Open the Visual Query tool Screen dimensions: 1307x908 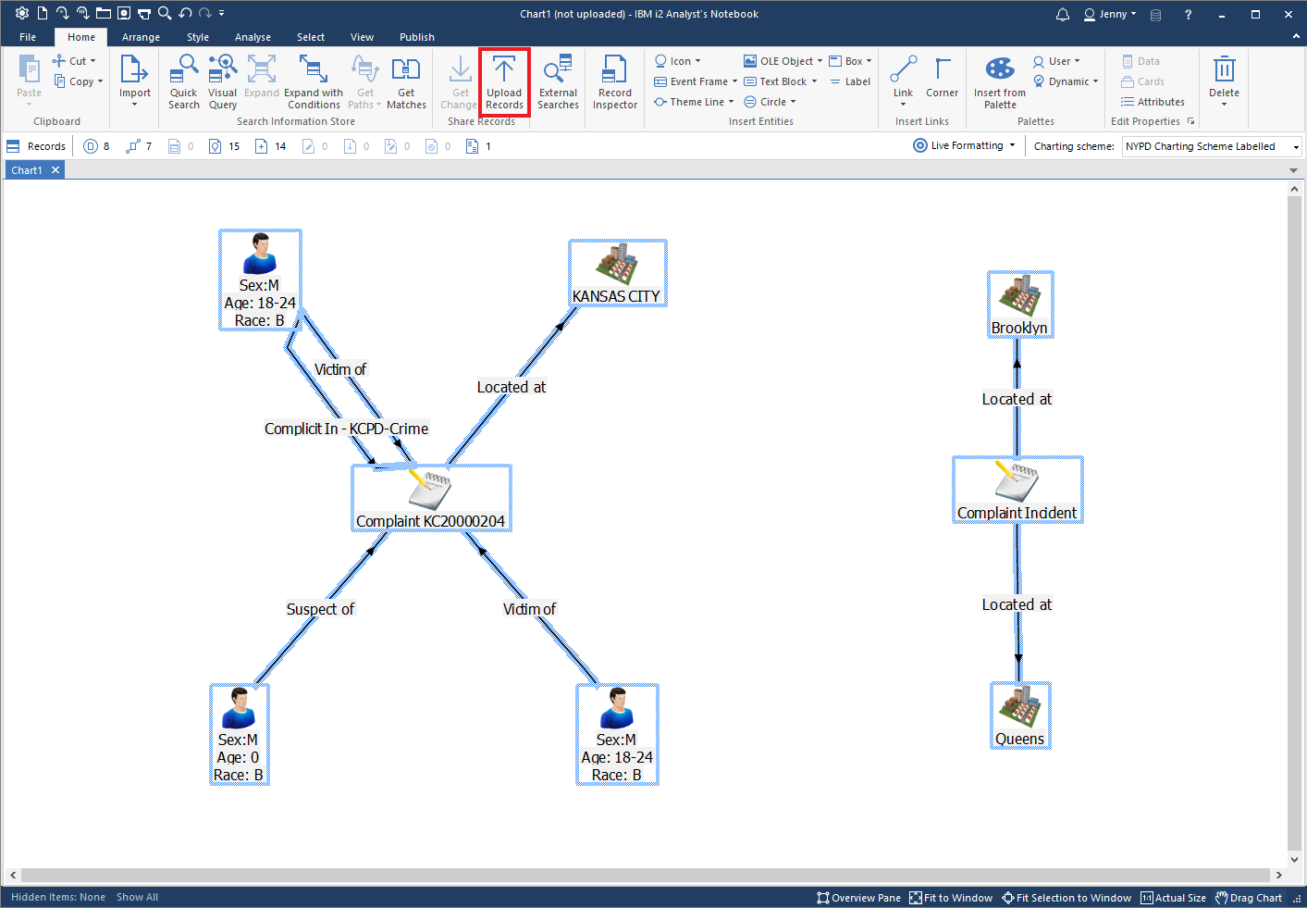[222, 81]
